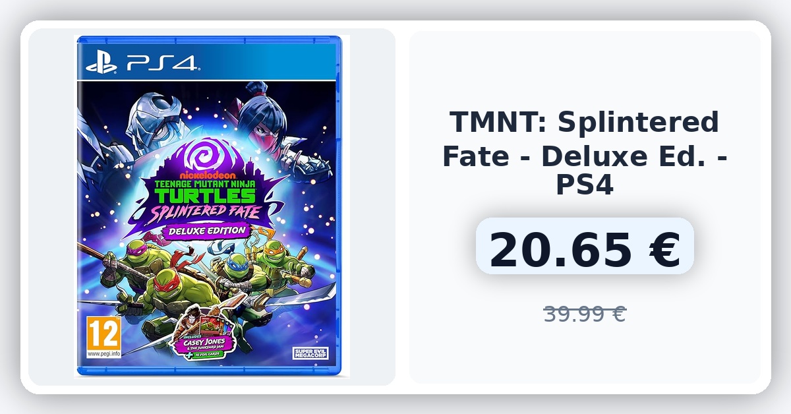Click the Splintered Fate subtitle text
This screenshot has height=414, width=791.
pyautogui.click(x=206, y=211)
